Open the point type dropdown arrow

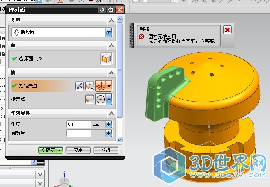tap(109, 99)
